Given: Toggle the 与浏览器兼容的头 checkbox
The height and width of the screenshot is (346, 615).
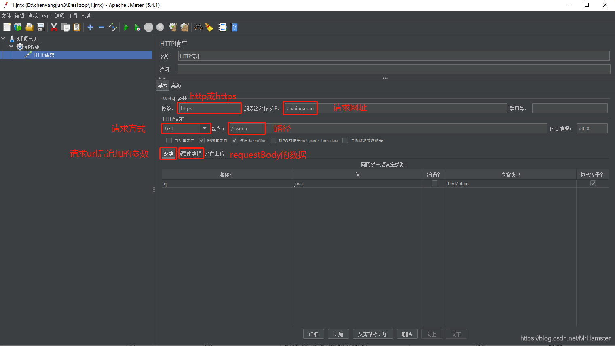Looking at the screenshot, I should (x=345, y=140).
